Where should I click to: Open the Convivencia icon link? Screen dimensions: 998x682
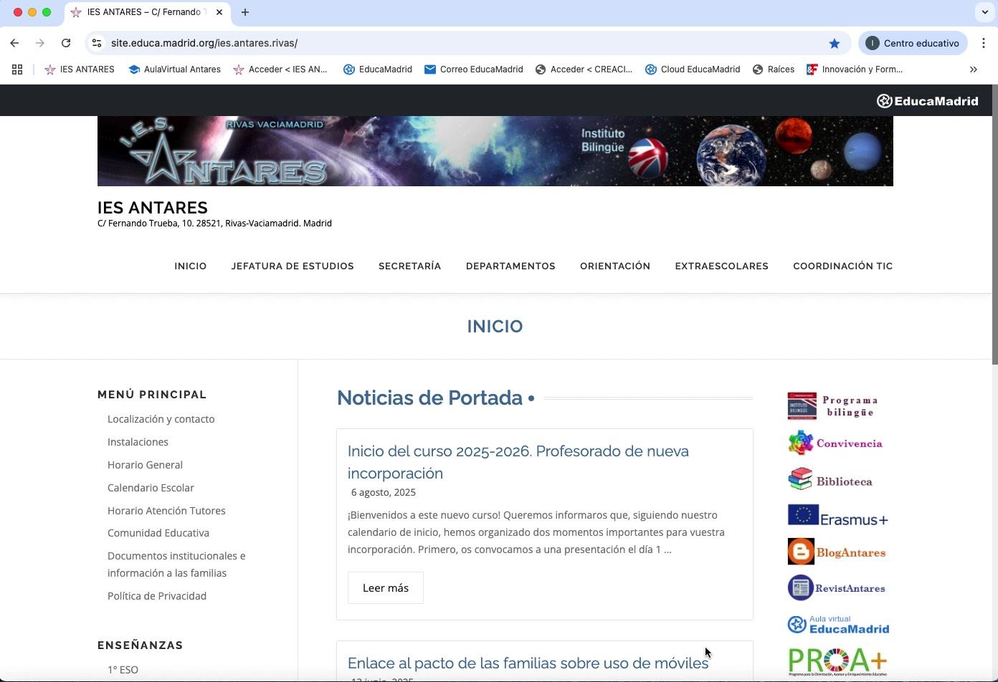tap(835, 443)
